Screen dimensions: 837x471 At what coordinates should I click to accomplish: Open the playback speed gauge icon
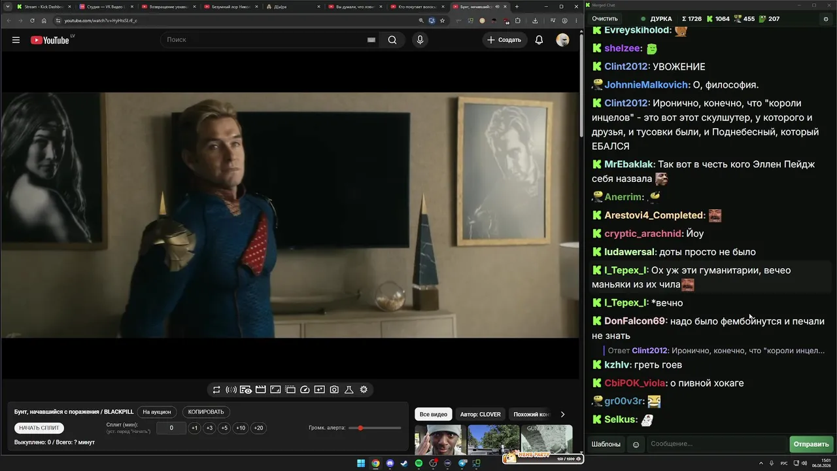tap(305, 390)
